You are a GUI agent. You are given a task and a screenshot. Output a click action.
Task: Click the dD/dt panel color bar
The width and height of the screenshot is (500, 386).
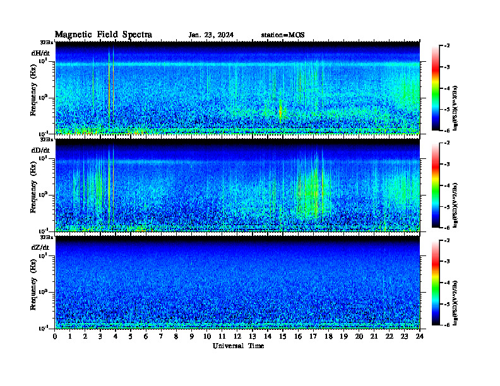point(435,185)
